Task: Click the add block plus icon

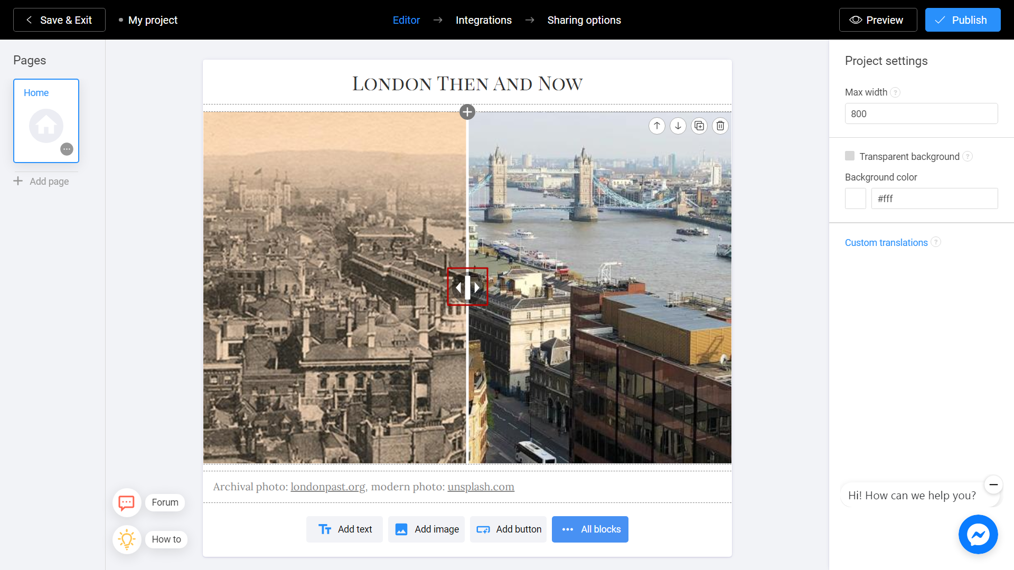Action: tap(467, 112)
